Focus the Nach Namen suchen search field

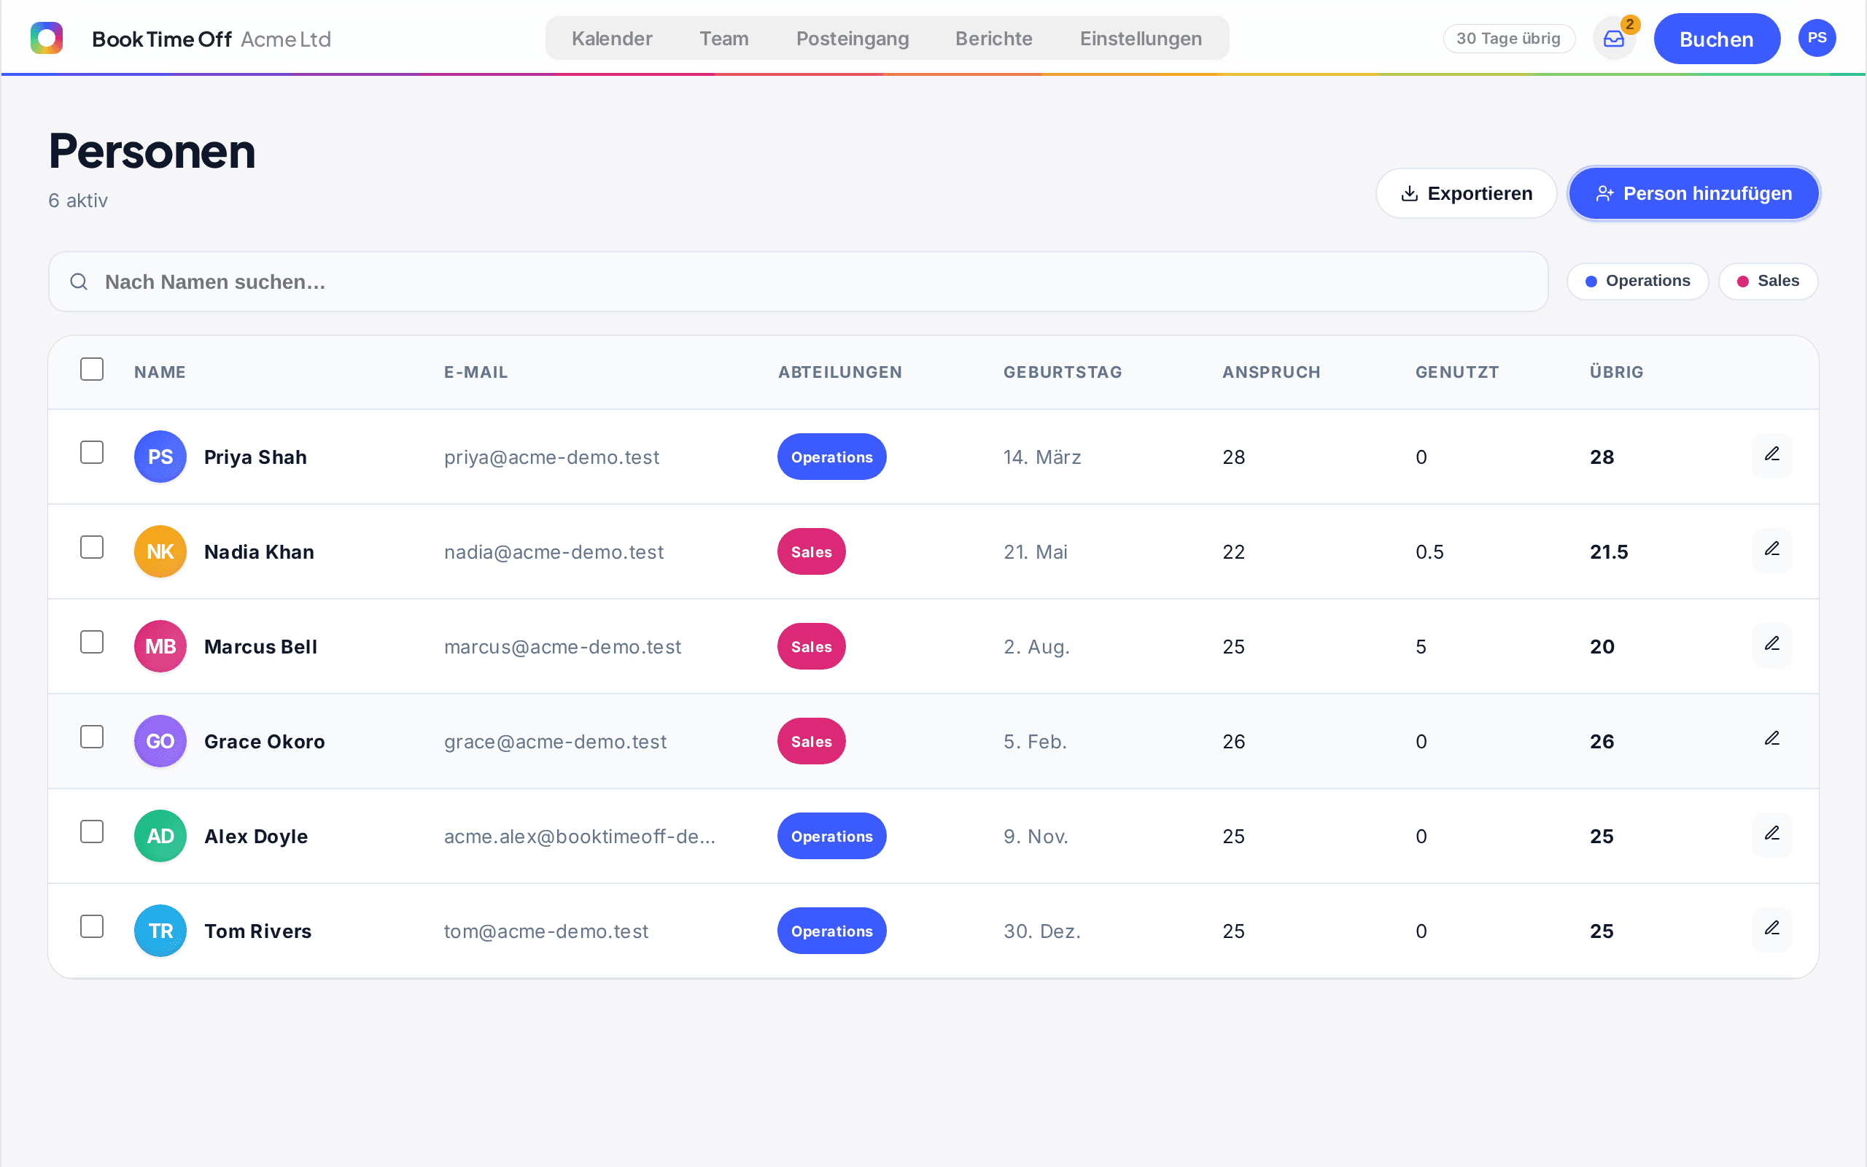tap(798, 282)
